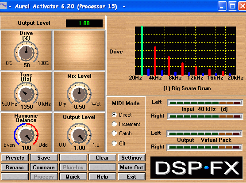This screenshot has width=246, height=183.
Task: Click the Left output level meter
Action: pos(204,133)
